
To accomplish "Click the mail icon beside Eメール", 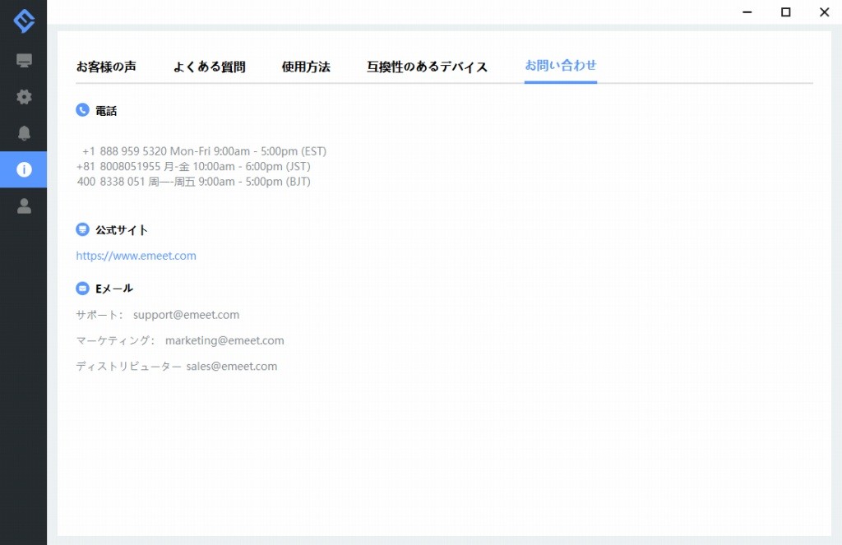I will click(82, 289).
